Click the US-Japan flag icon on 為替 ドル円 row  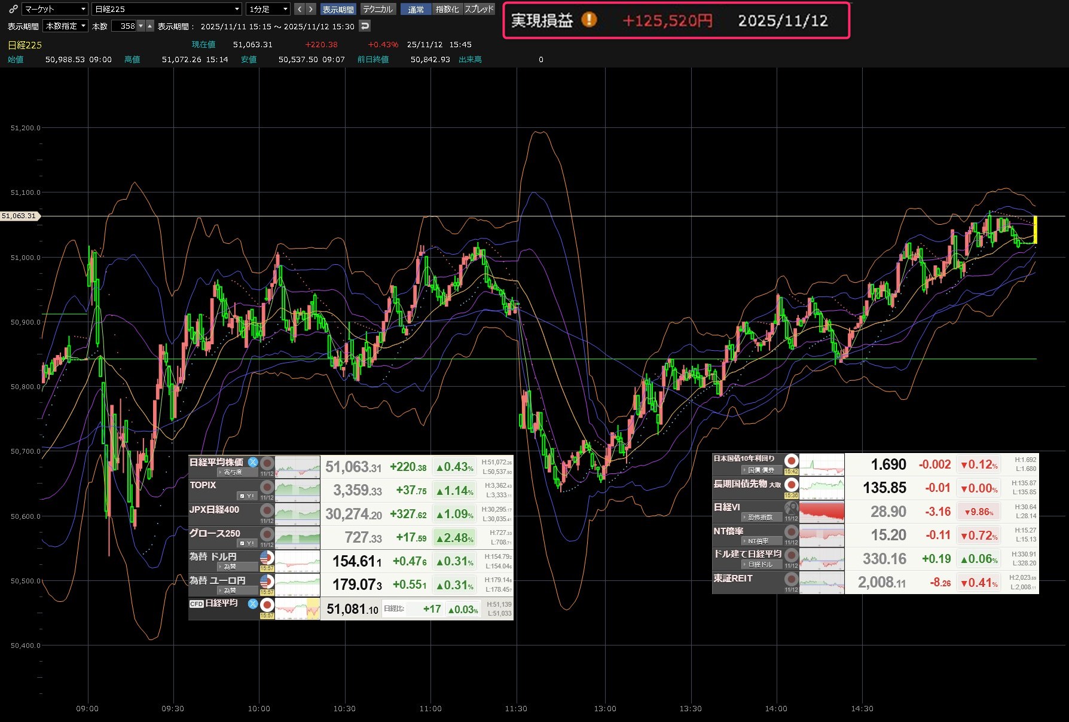[x=267, y=558]
